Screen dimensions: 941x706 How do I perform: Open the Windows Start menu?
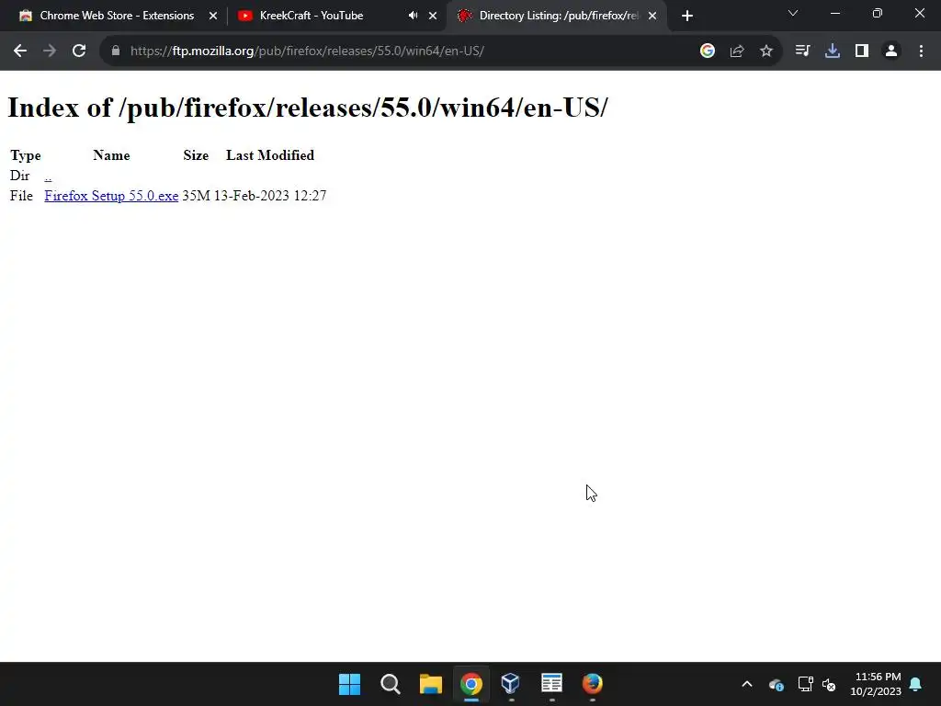(349, 684)
